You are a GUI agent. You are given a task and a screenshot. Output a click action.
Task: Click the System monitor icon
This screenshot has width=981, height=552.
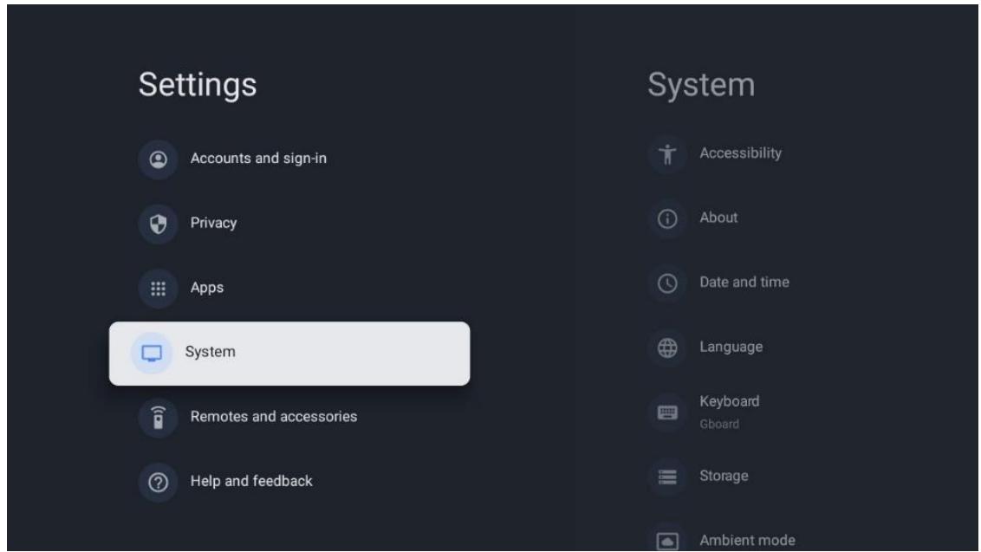tap(152, 353)
